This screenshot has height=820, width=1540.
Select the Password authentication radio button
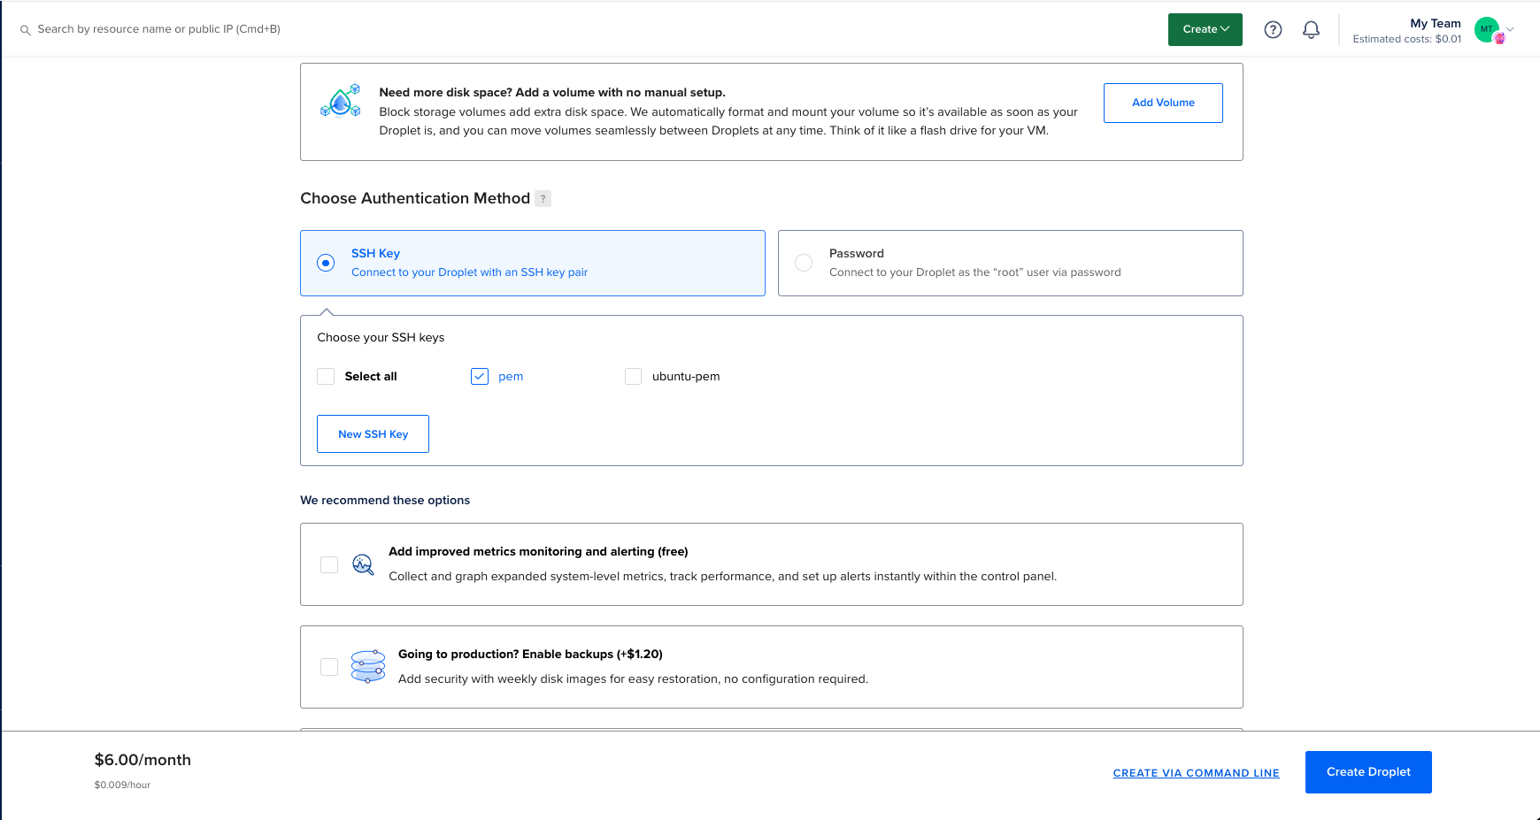pyautogui.click(x=804, y=262)
